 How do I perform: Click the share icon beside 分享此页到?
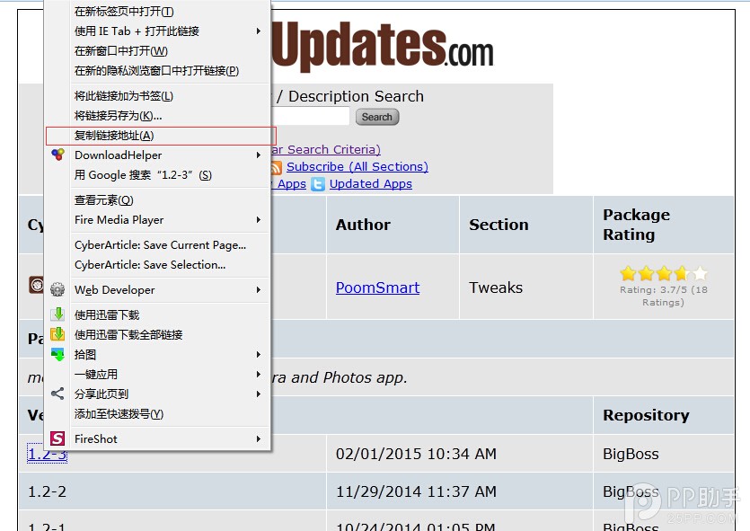point(57,394)
